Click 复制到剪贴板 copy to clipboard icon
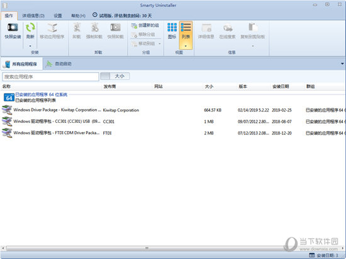The width and height of the screenshot is (346, 259). click(x=253, y=27)
